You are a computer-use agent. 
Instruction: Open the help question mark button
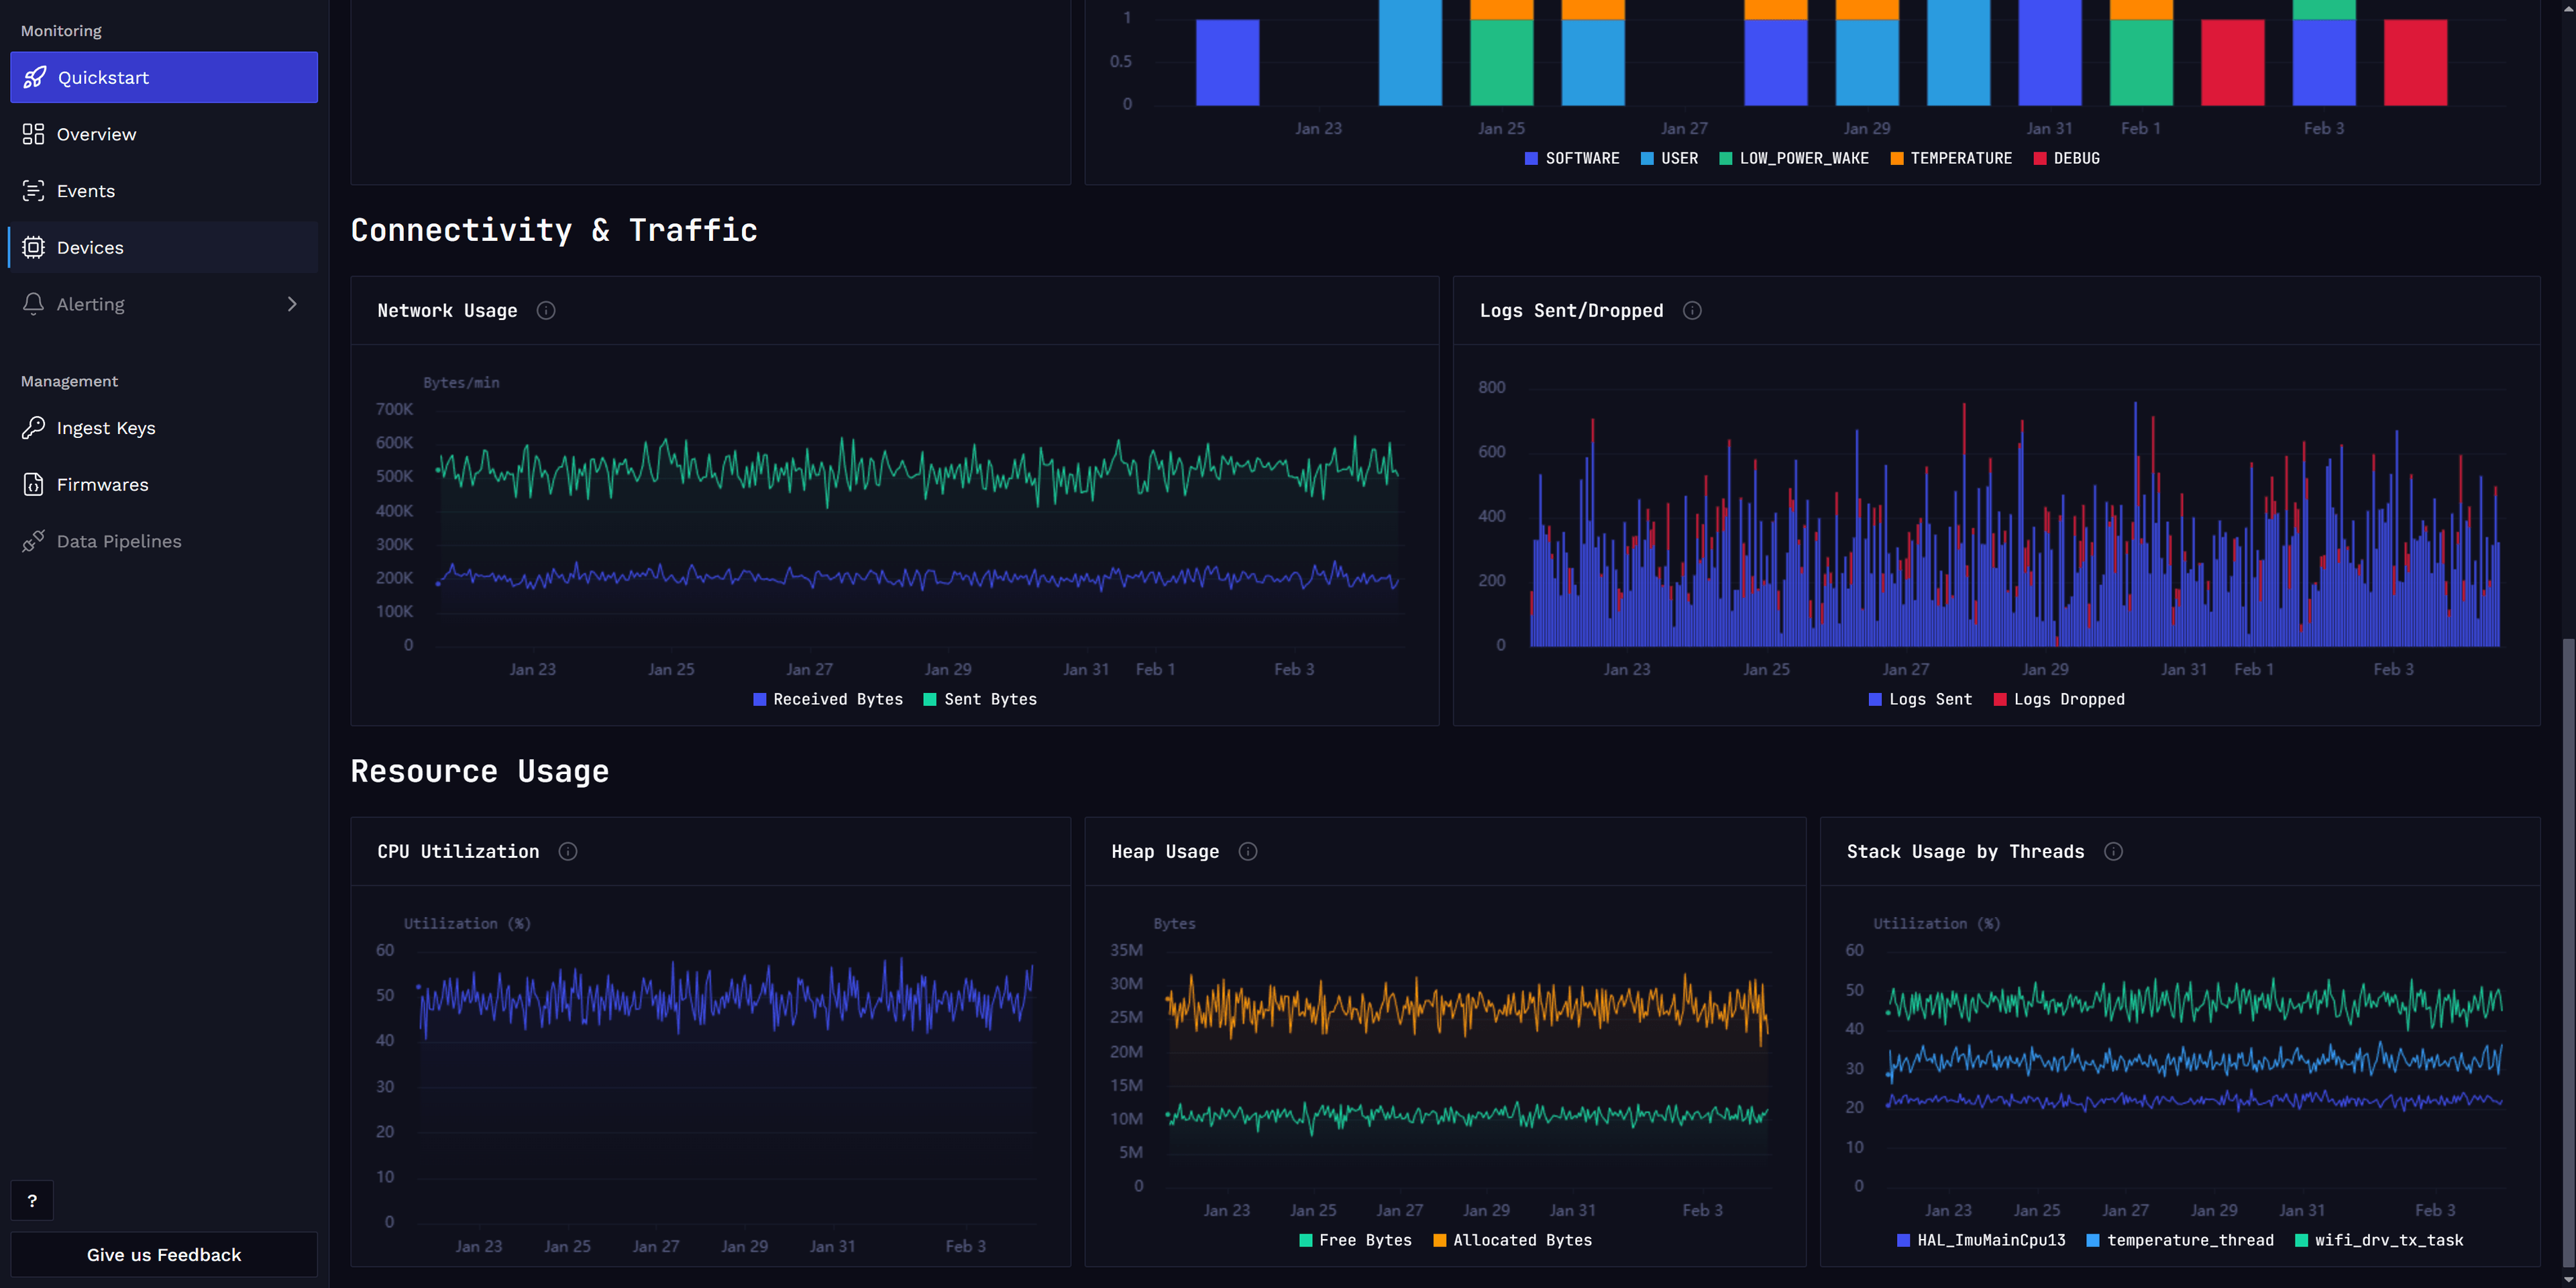click(x=32, y=1201)
